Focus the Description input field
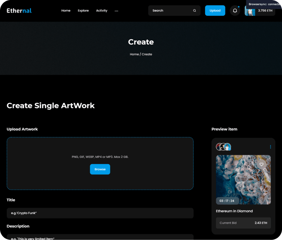The height and width of the screenshot is (240, 282). click(x=100, y=237)
